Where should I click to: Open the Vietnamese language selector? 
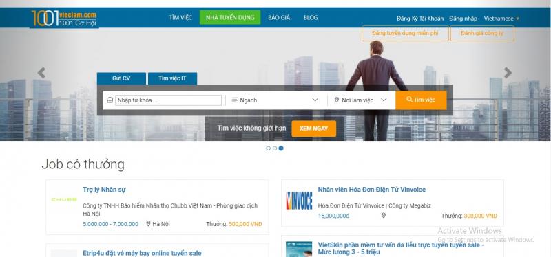pos(501,19)
